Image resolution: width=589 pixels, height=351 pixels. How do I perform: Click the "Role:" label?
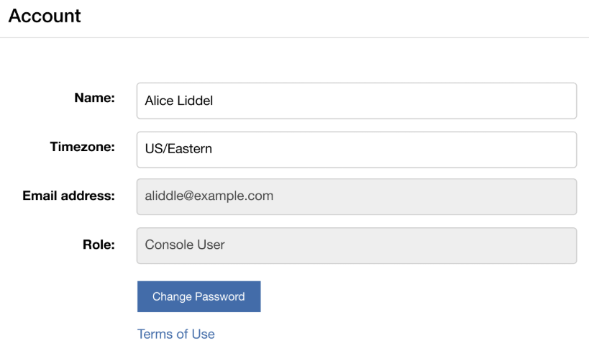point(99,245)
